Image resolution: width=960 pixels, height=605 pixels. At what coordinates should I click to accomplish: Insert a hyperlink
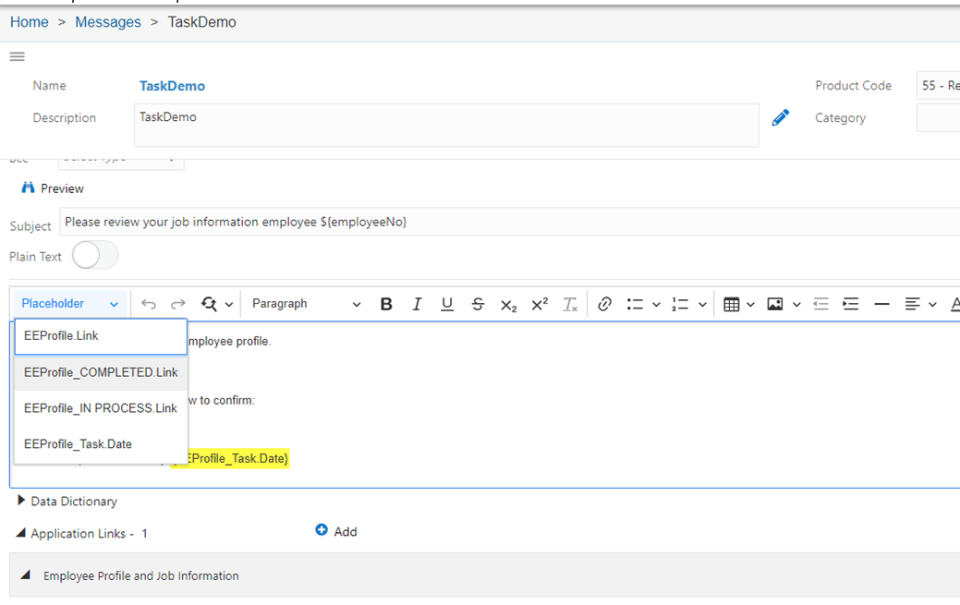tap(604, 304)
